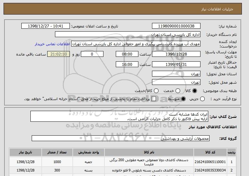Click the شرح کلی نیاز label
Viewport: 249px width, 176px height.
coord(223,117)
